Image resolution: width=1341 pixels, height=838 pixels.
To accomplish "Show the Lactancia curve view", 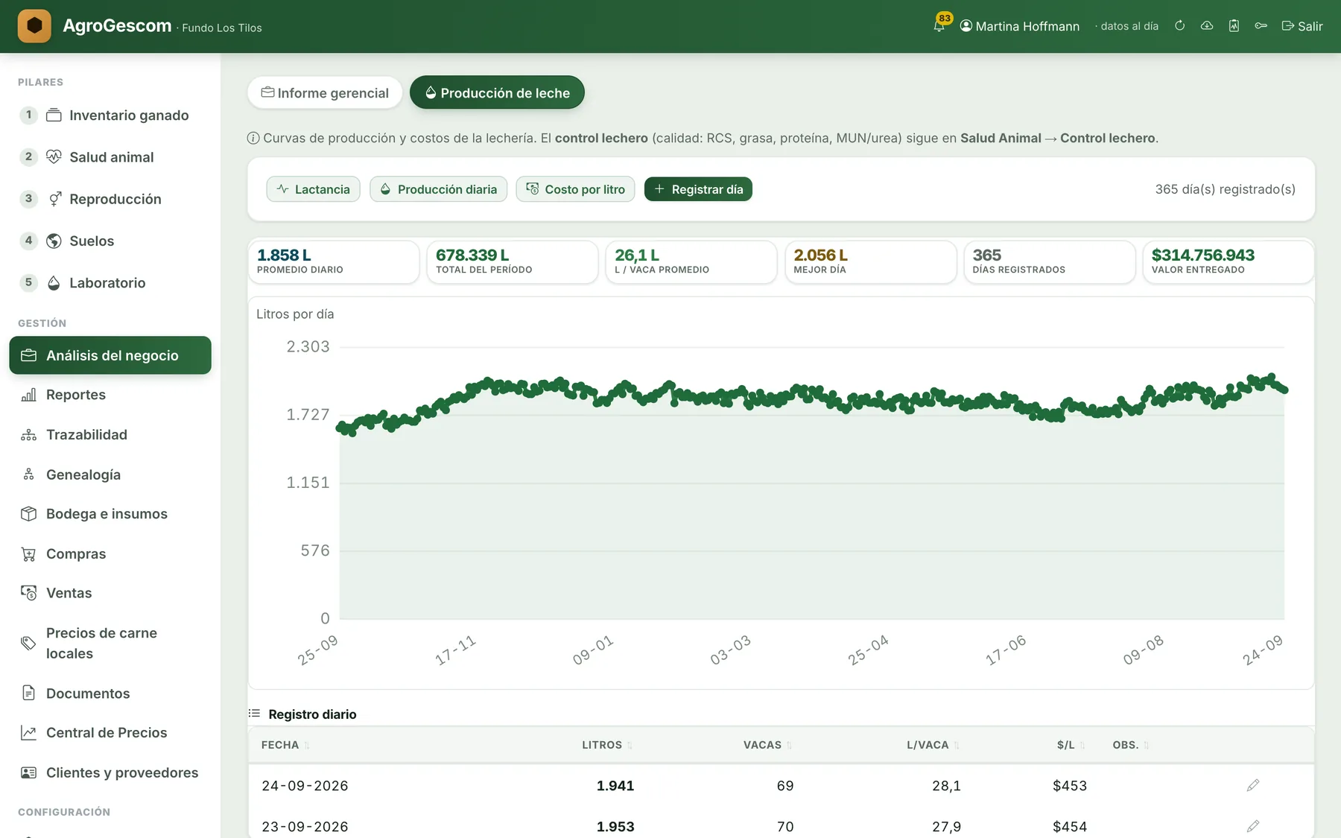I will pyautogui.click(x=313, y=189).
